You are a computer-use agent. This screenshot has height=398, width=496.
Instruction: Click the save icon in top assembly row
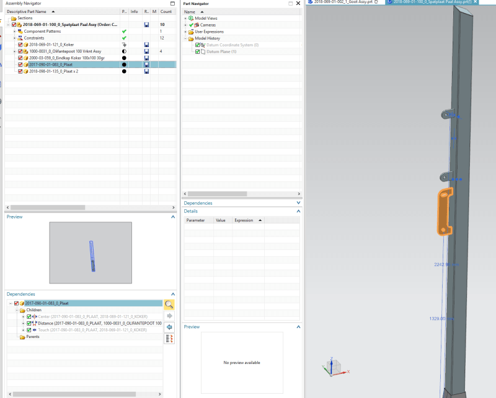146,25
